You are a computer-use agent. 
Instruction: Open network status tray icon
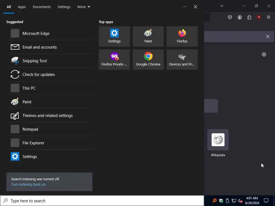point(234,201)
